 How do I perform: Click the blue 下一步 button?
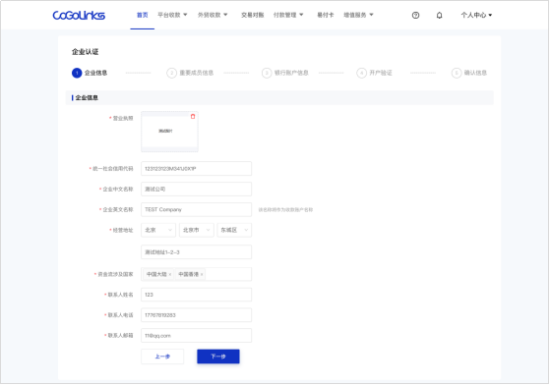coord(218,357)
